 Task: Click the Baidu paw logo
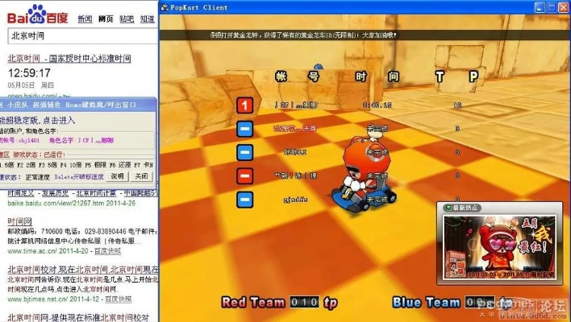tap(38, 14)
